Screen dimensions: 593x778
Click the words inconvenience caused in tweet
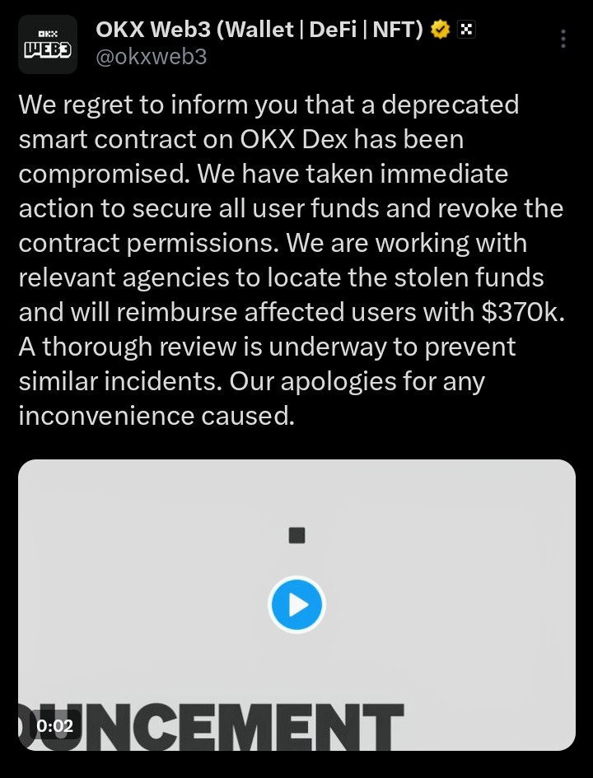(156, 415)
